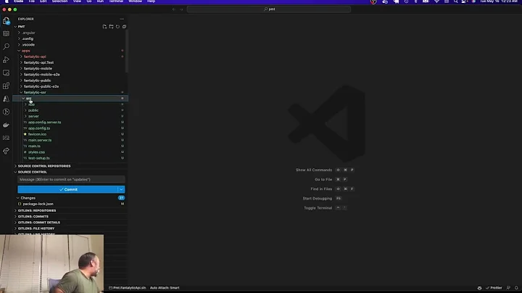Open the activity bar icon below Explorer

tap(6, 33)
